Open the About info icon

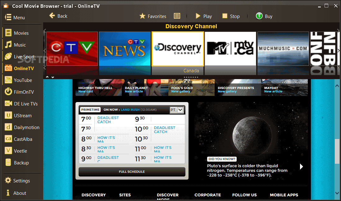(x=8, y=193)
